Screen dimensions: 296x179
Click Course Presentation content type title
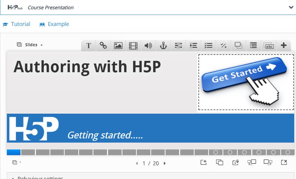tap(51, 7)
